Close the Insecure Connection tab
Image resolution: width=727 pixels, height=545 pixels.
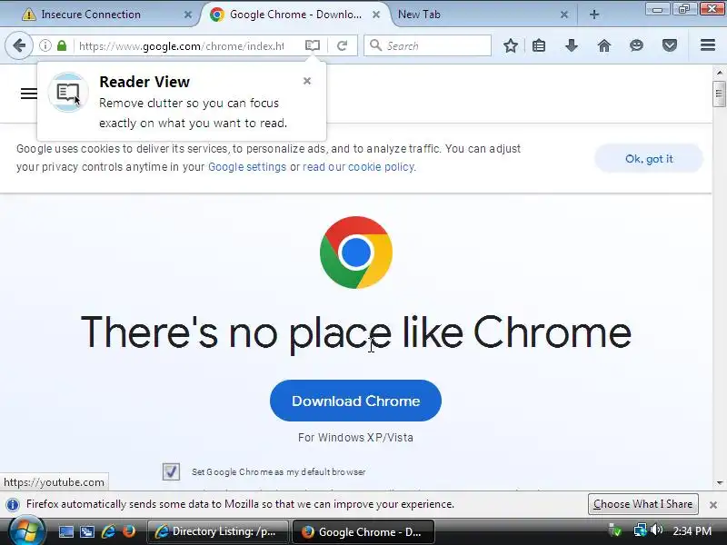coord(188,15)
